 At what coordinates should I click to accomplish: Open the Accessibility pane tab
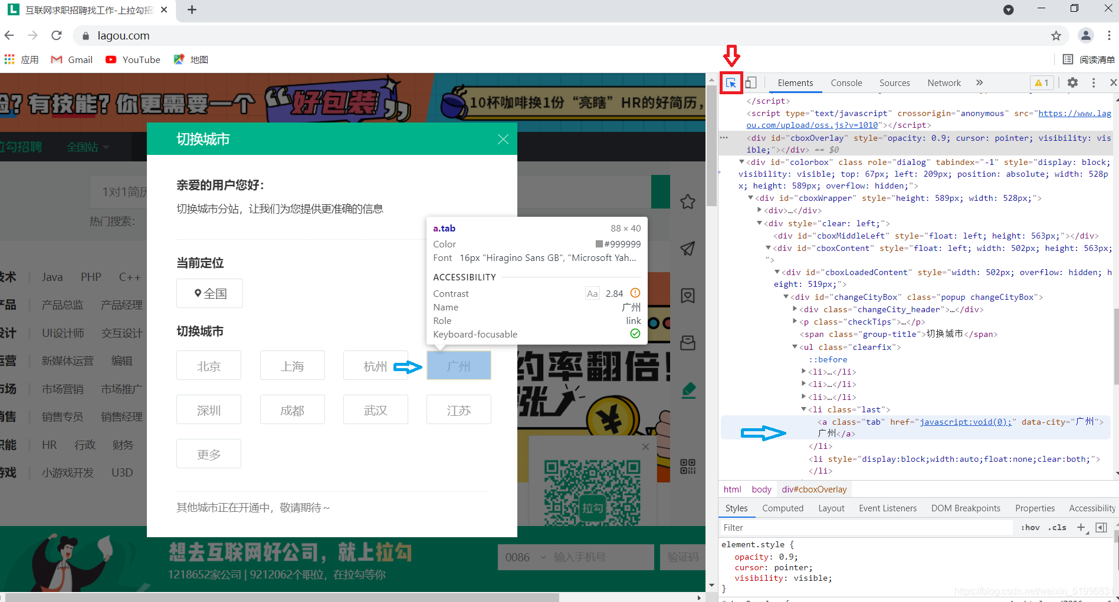tap(1092, 508)
